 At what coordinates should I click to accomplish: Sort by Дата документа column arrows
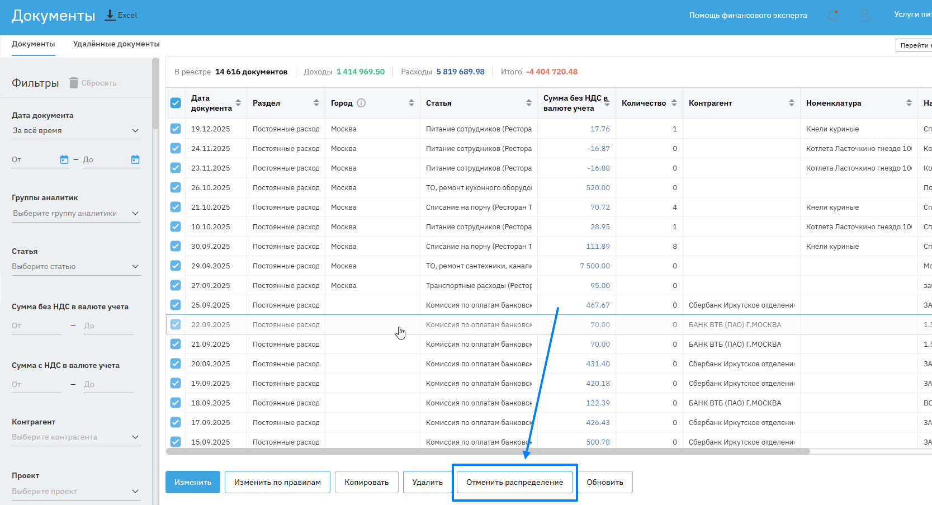[x=238, y=103]
